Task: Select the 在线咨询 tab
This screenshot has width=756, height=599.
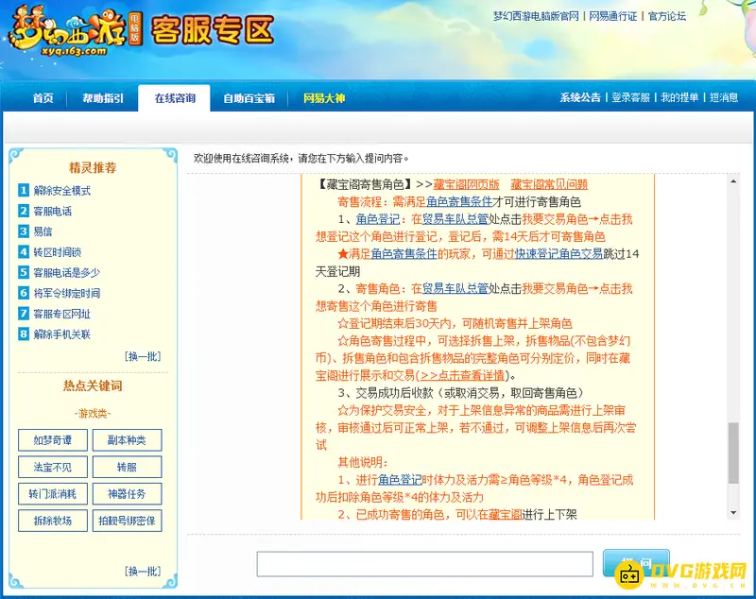Action: tap(175, 98)
